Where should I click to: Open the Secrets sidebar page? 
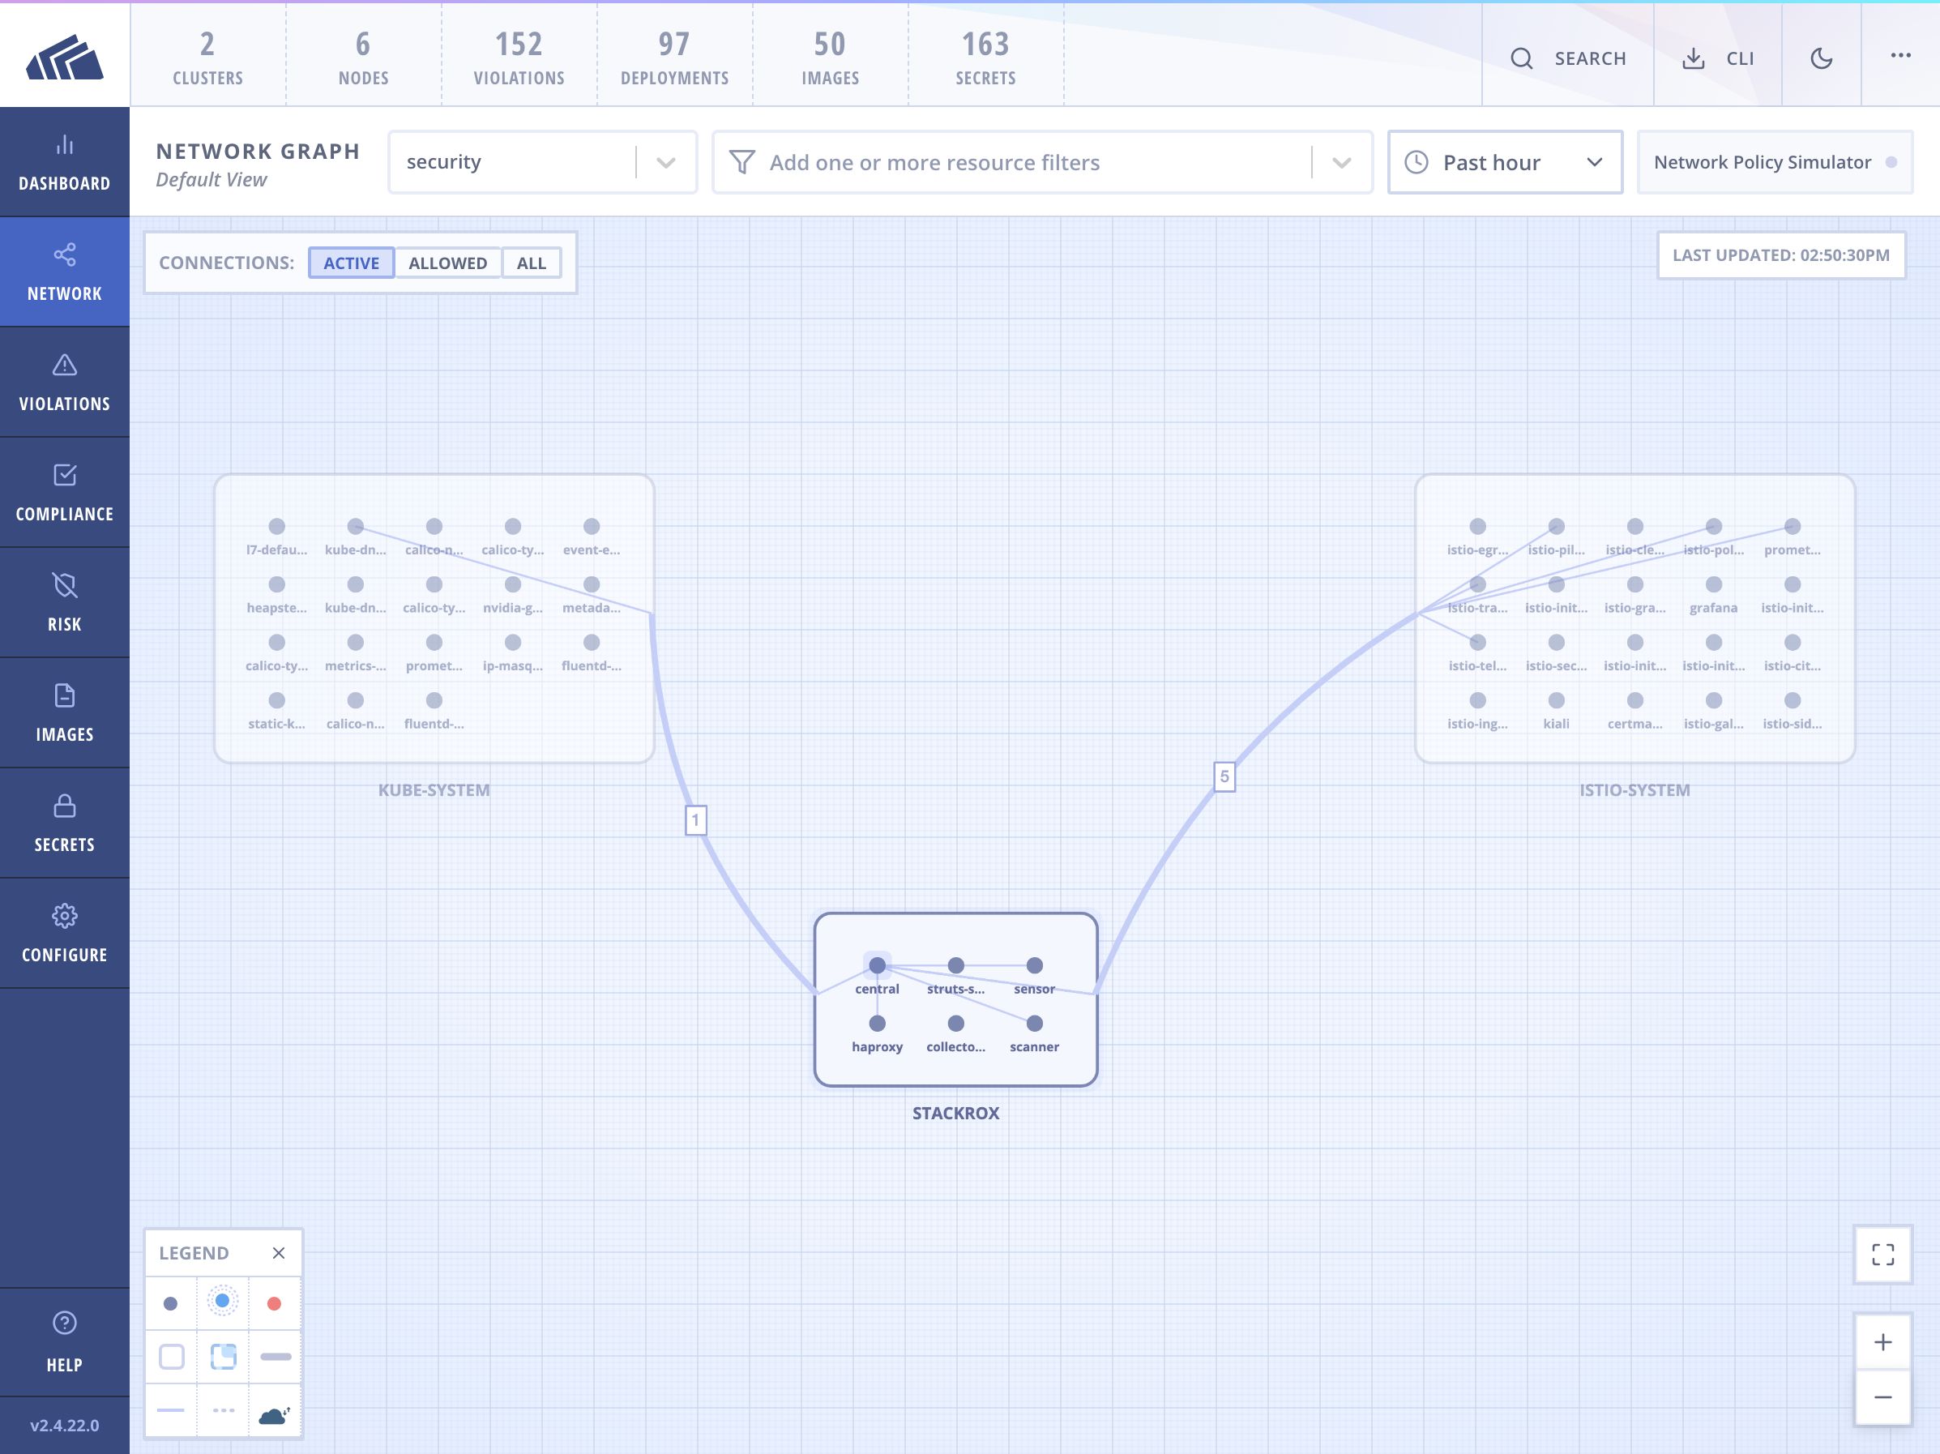click(65, 823)
